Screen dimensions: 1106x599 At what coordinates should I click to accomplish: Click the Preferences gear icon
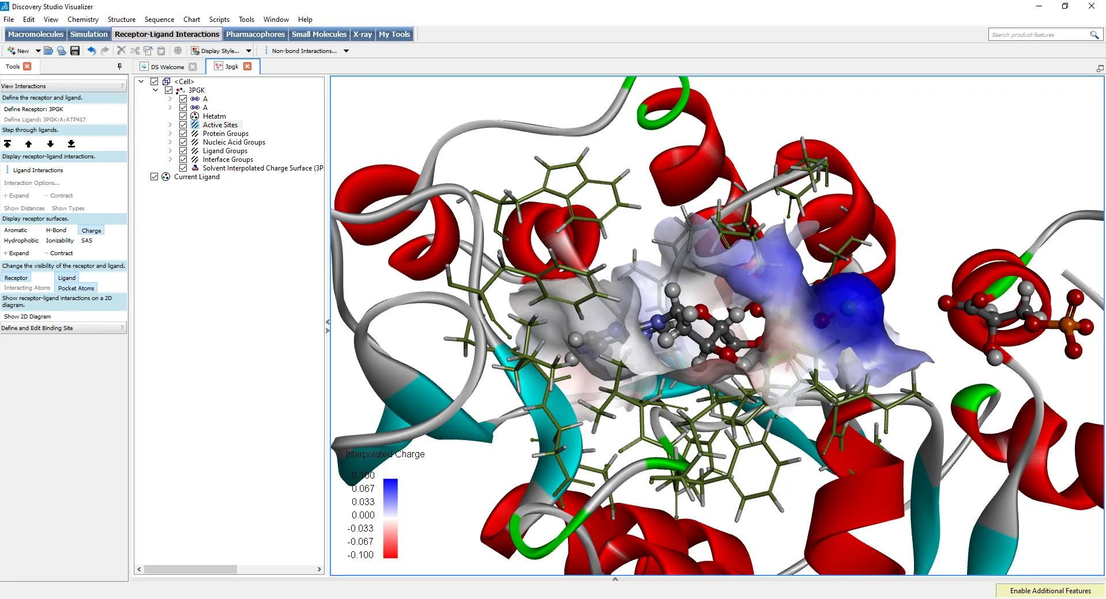[x=178, y=51]
